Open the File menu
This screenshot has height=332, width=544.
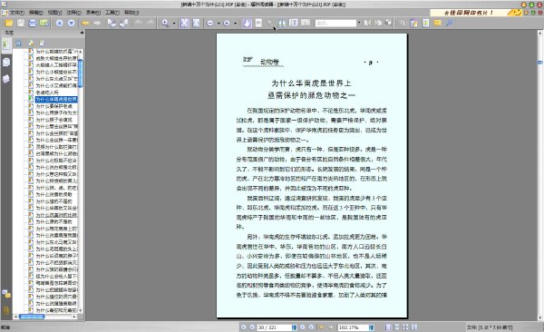coord(16,13)
